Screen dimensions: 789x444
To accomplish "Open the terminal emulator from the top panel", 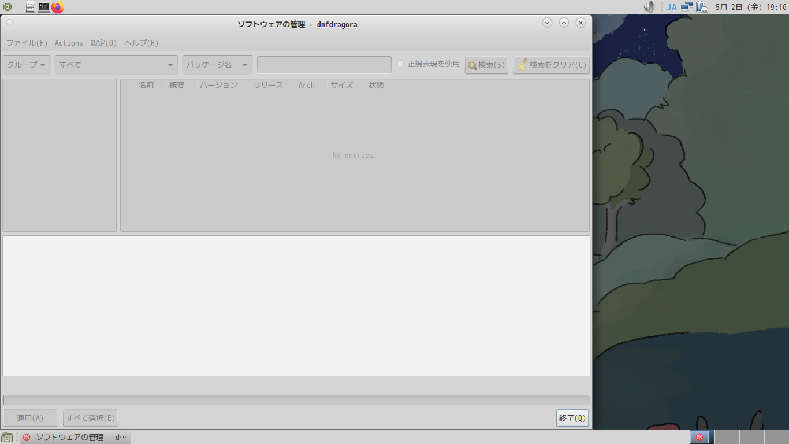I will tap(42, 8).
